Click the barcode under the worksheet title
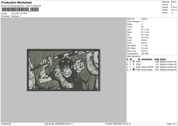The width and height of the screenshot is (178, 126). click(20, 10)
